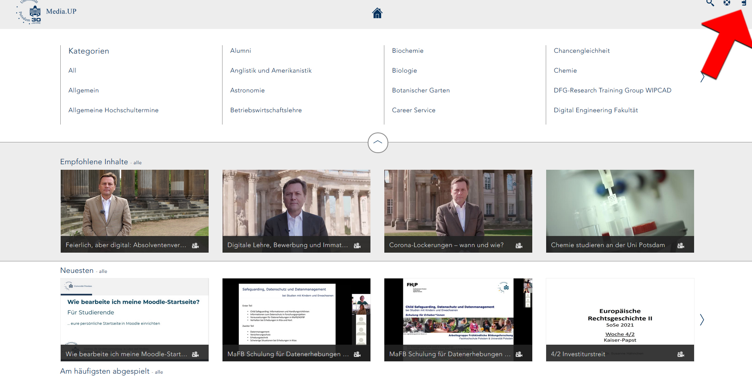This screenshot has height=376, width=752.
Task: Select the Biochemie category
Action: click(407, 51)
